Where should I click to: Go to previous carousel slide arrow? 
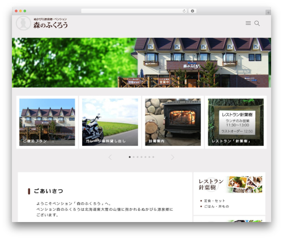110,157
